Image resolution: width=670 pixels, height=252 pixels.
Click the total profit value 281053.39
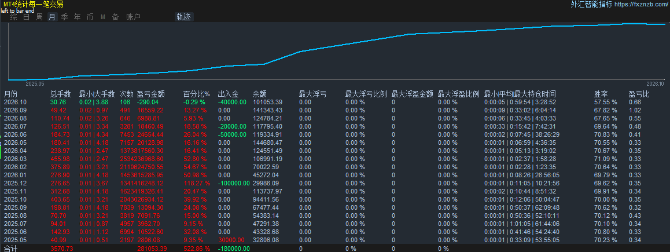(152, 248)
